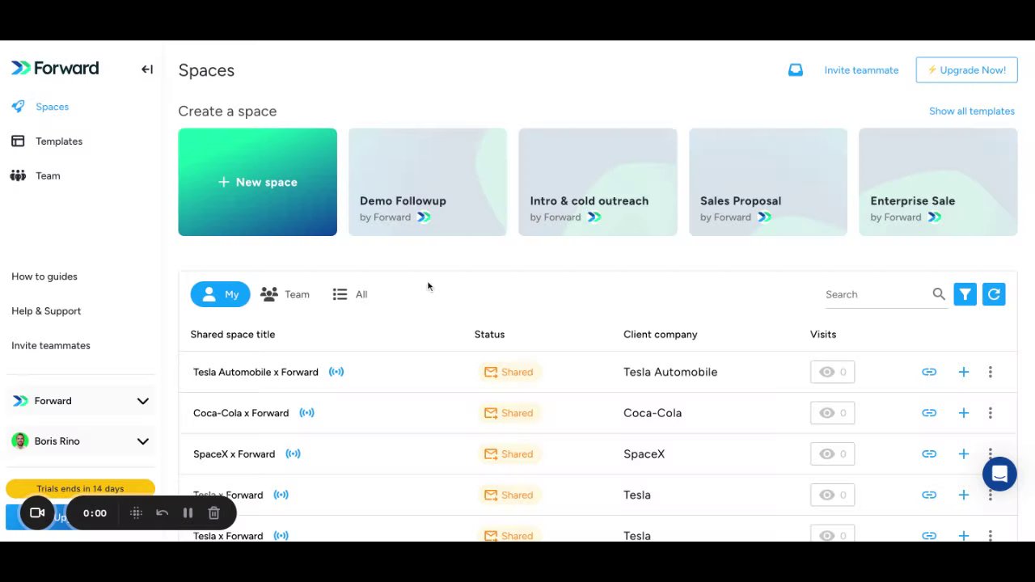
Task: Click the Upgrade Now! button
Action: tap(966, 70)
